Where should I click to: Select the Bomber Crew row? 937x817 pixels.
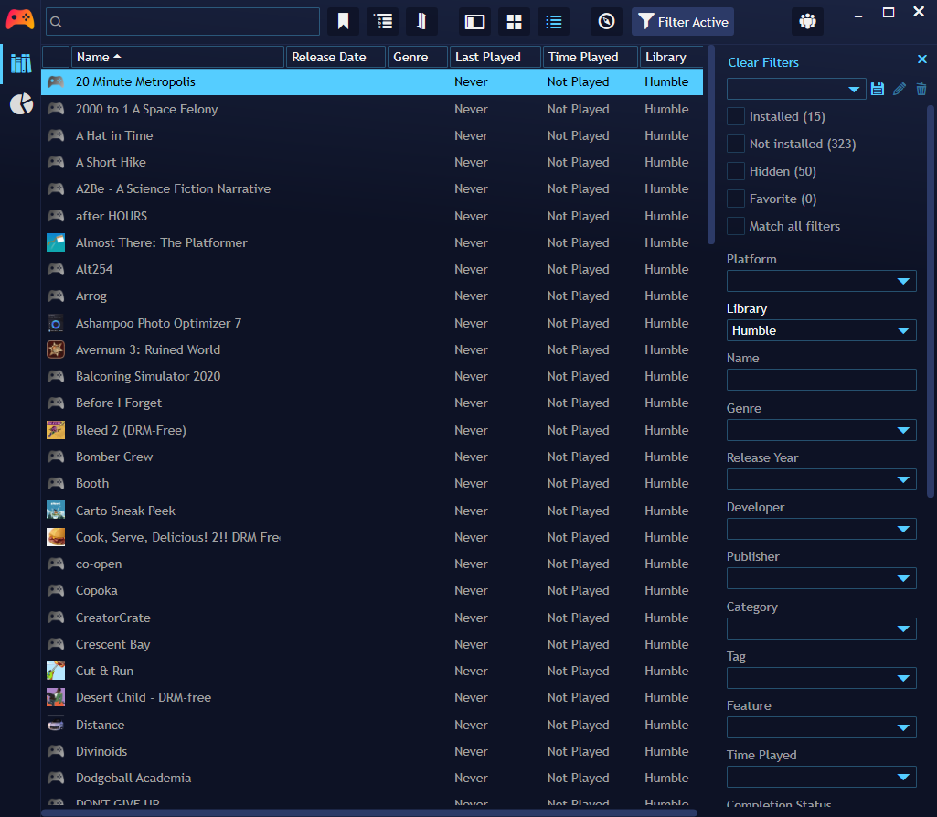coord(372,457)
